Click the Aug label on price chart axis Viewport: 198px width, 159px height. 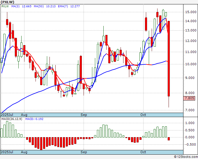click(24, 115)
